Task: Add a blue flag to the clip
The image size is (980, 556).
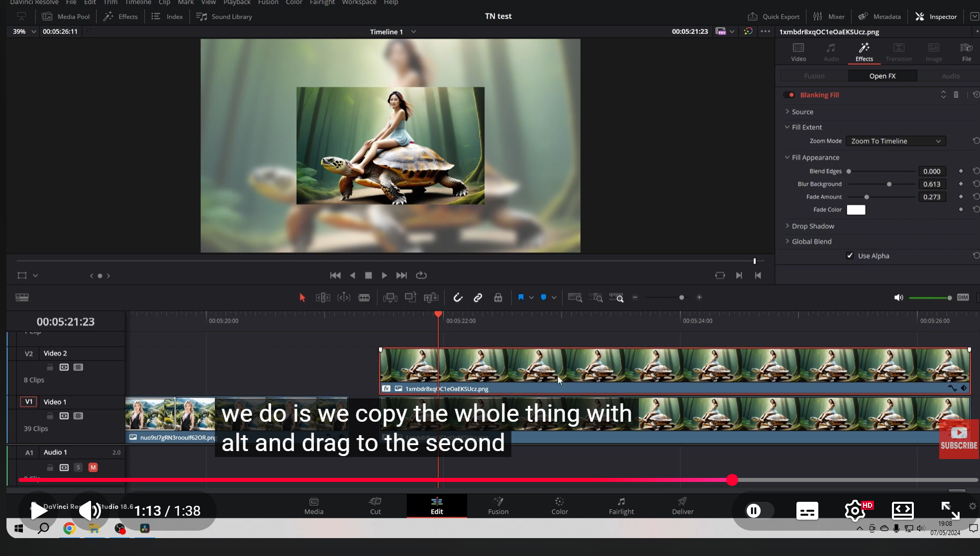Action: click(x=521, y=297)
